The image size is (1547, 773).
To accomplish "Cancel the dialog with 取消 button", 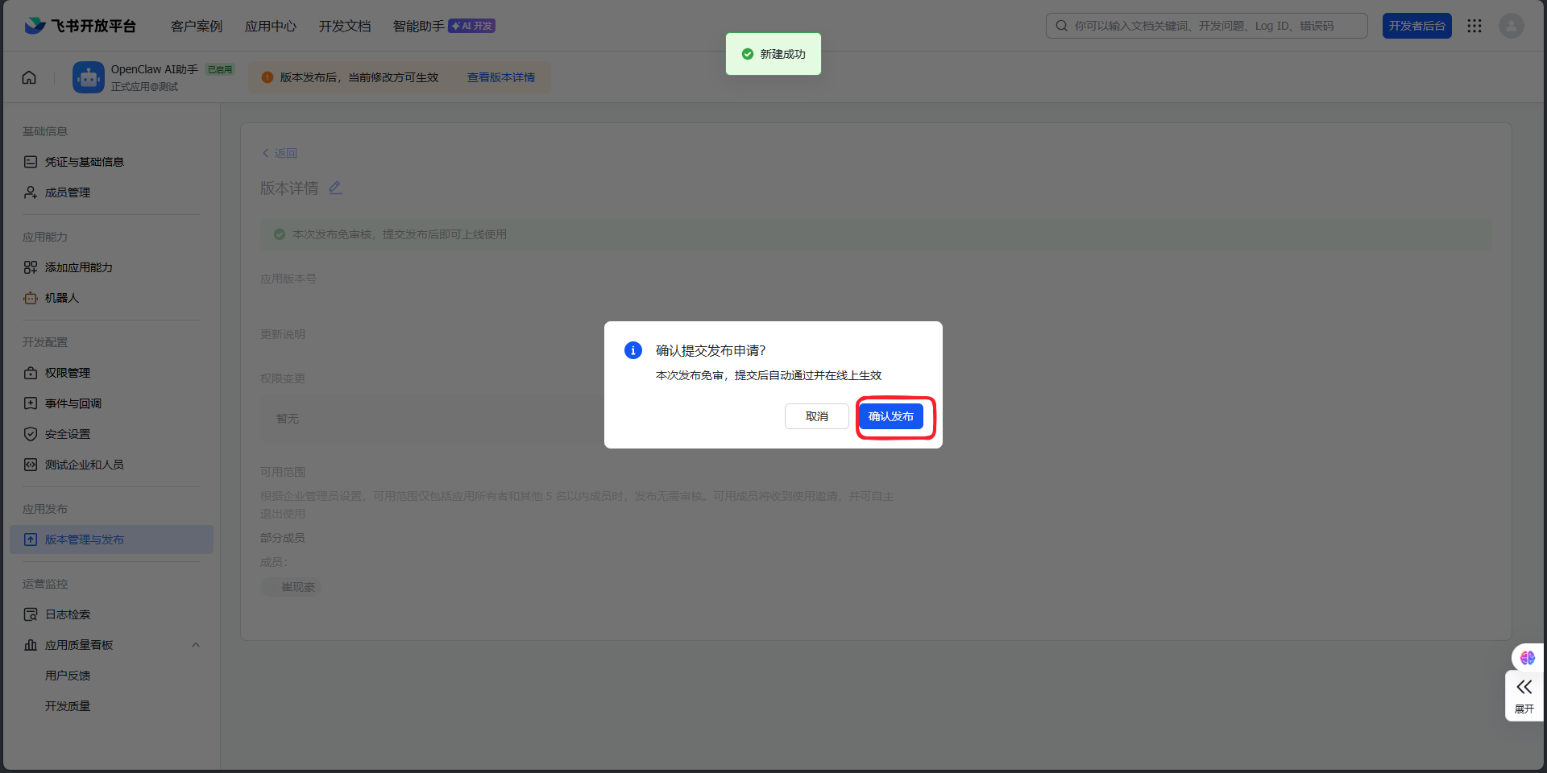I will click(x=816, y=416).
